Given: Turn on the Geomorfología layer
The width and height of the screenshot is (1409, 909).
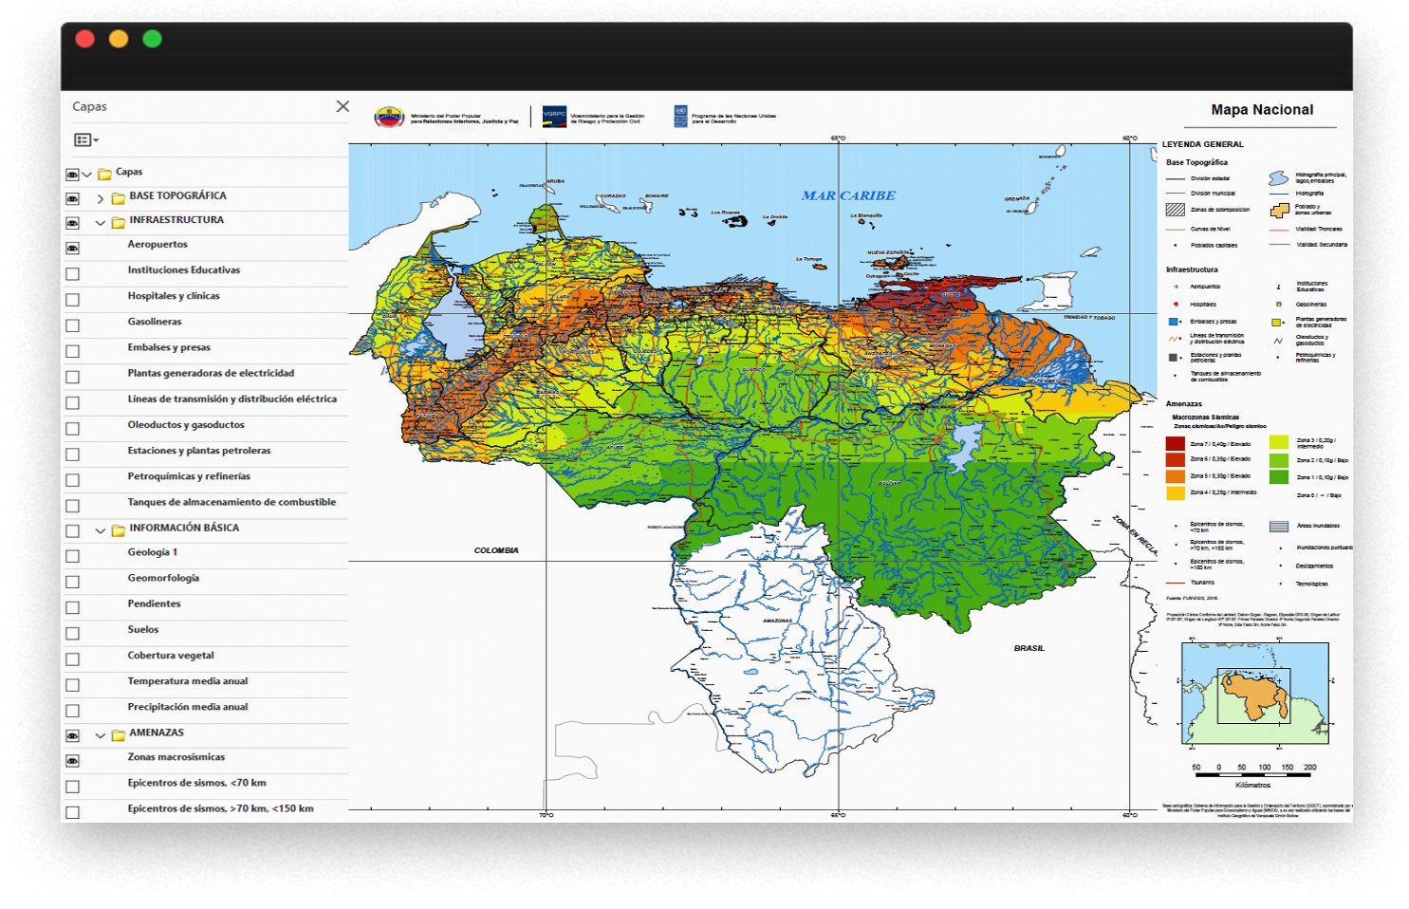Looking at the screenshot, I should [x=72, y=582].
